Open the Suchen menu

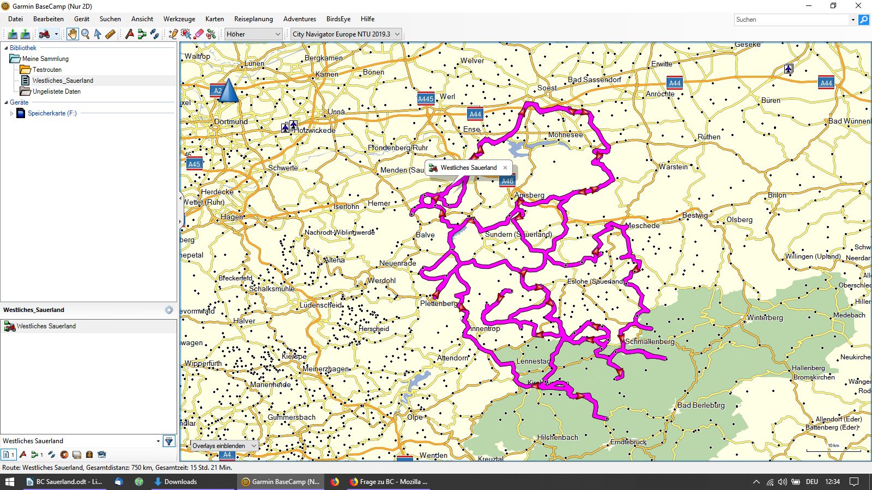tap(110, 19)
